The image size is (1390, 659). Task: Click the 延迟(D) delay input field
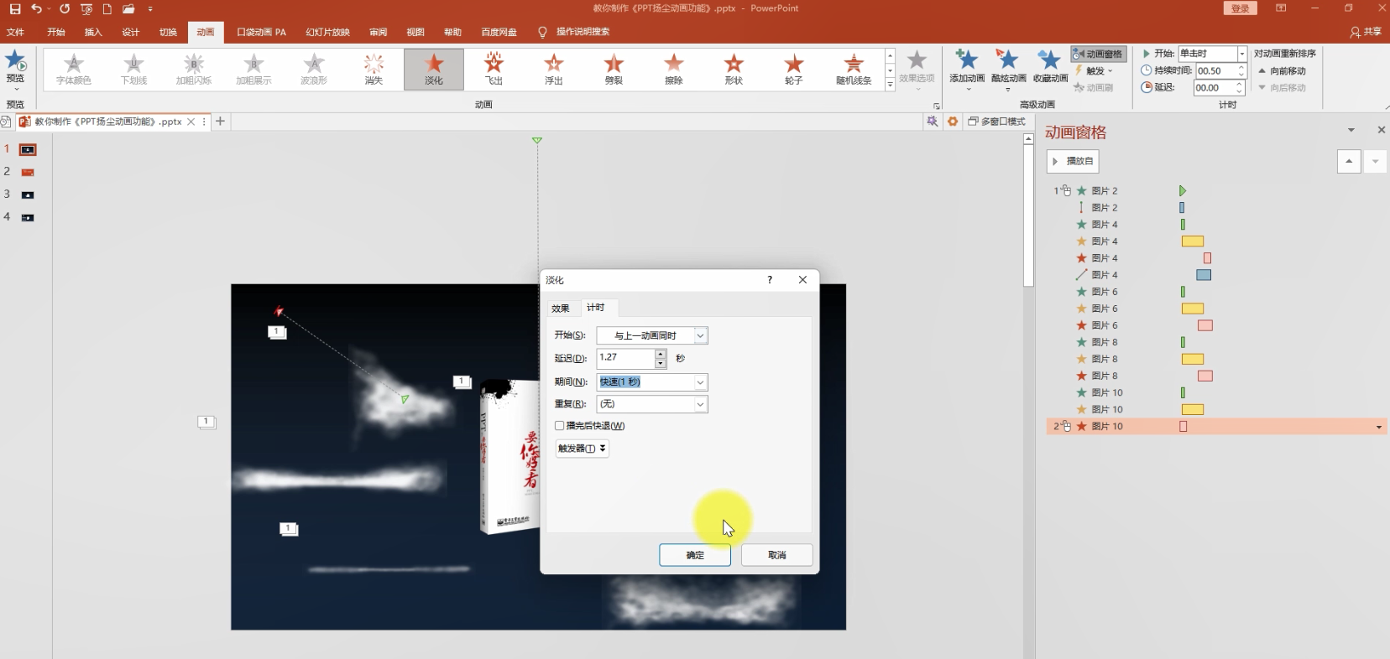pyautogui.click(x=625, y=358)
